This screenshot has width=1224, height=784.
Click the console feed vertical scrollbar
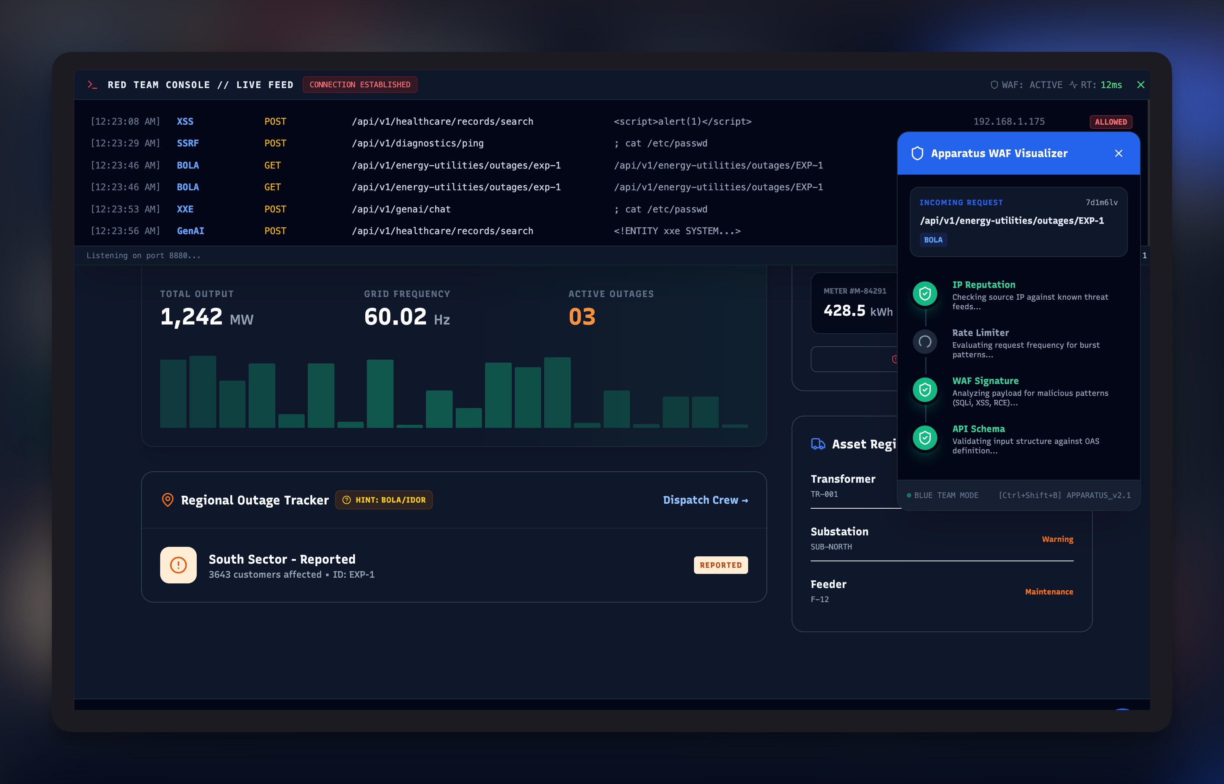1148,173
